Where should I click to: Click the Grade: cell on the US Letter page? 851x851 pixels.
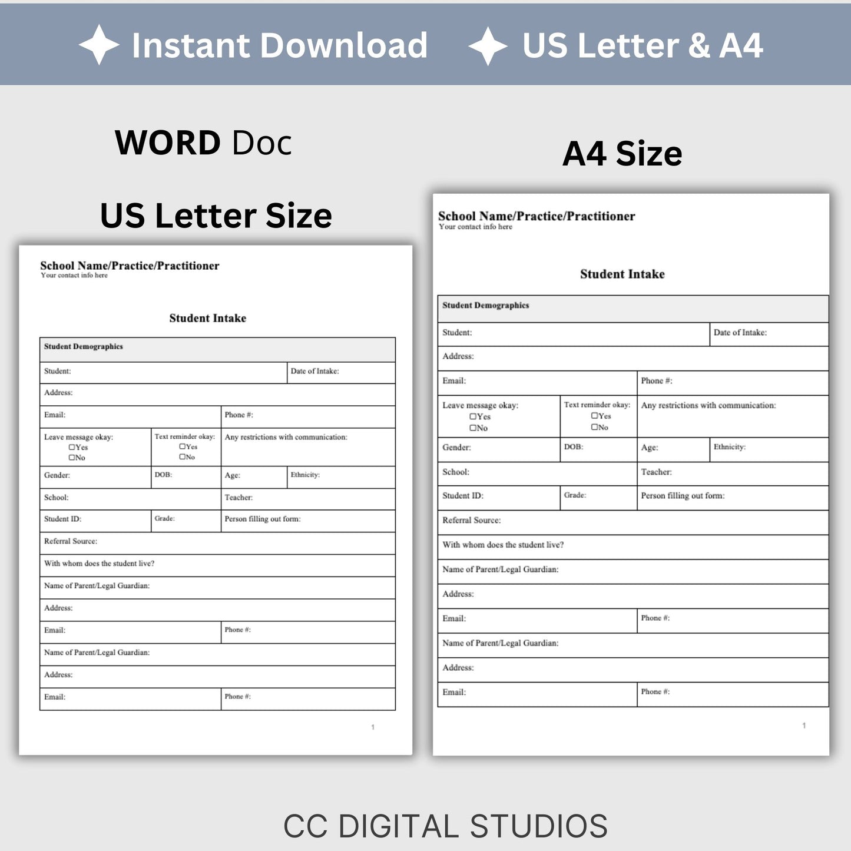[186, 521]
